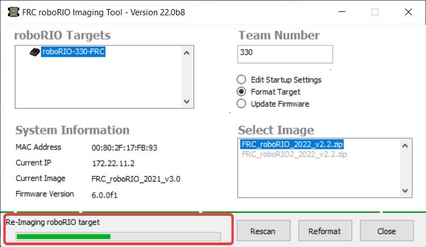Enable the Update Firmware option
The height and width of the screenshot is (247, 426).
pos(241,104)
